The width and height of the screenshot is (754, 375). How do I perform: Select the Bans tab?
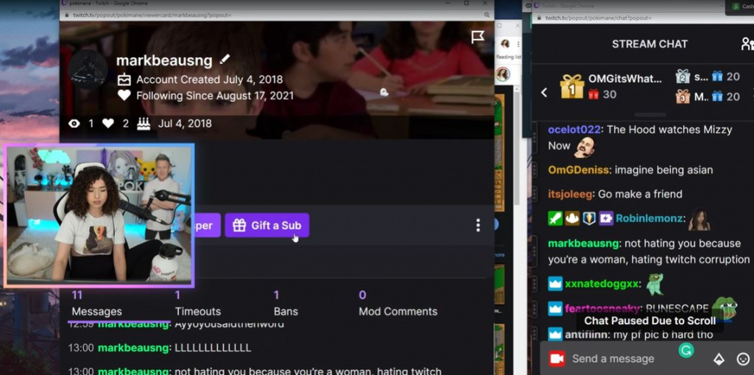[x=286, y=304]
